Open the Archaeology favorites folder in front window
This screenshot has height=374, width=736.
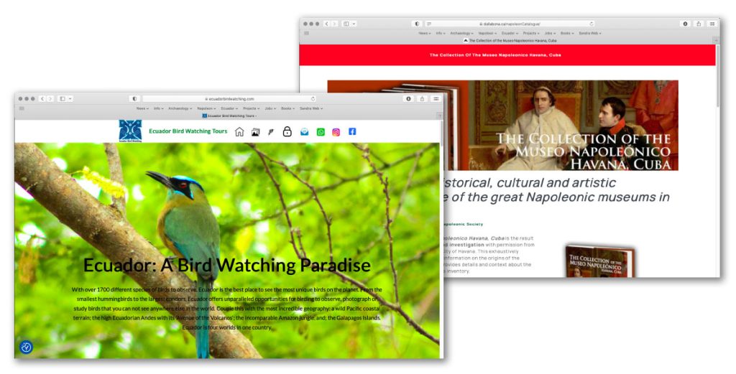point(180,108)
